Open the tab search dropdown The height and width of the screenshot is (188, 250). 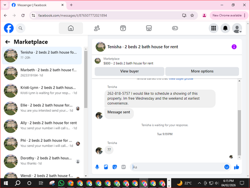tap(5, 5)
